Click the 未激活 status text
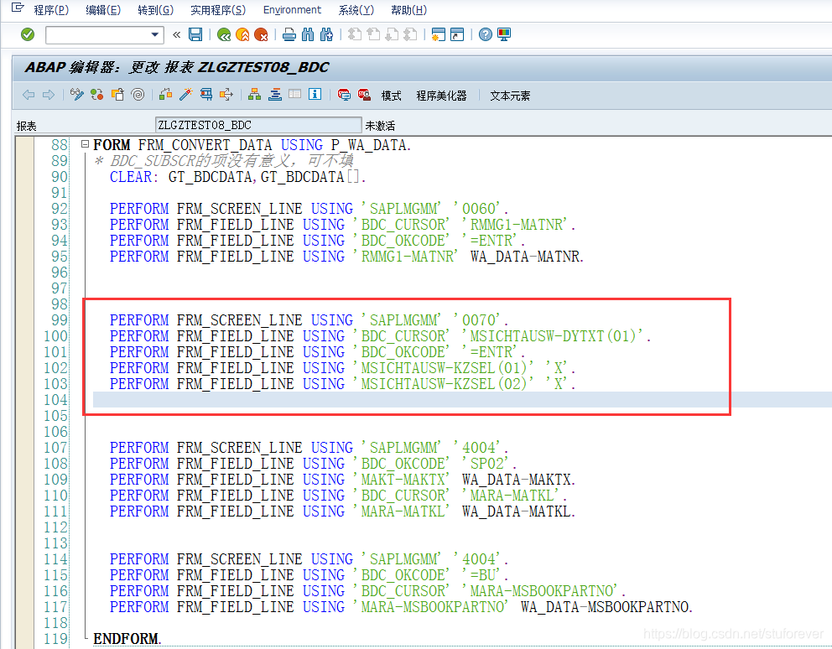Image resolution: width=832 pixels, height=649 pixels. [x=380, y=126]
